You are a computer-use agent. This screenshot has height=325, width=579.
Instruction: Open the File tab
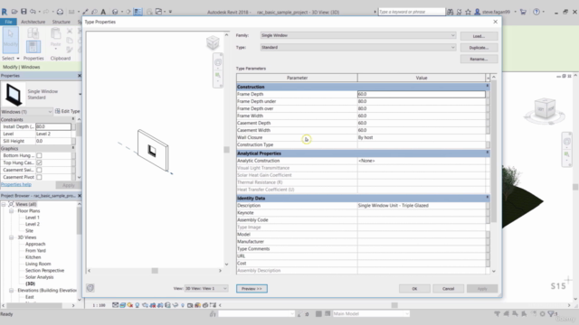pos(8,22)
